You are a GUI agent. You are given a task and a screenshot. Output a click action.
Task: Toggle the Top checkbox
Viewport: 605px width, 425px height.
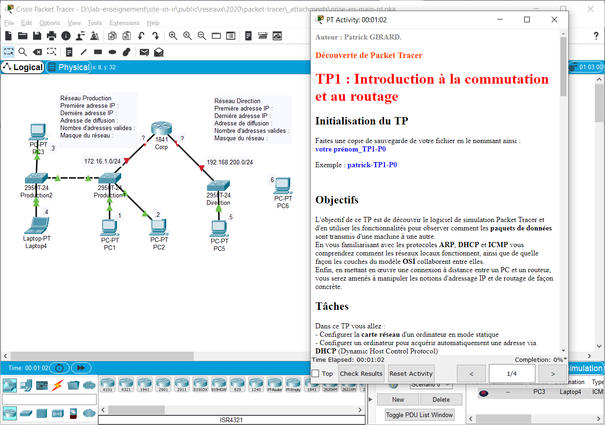(x=315, y=373)
